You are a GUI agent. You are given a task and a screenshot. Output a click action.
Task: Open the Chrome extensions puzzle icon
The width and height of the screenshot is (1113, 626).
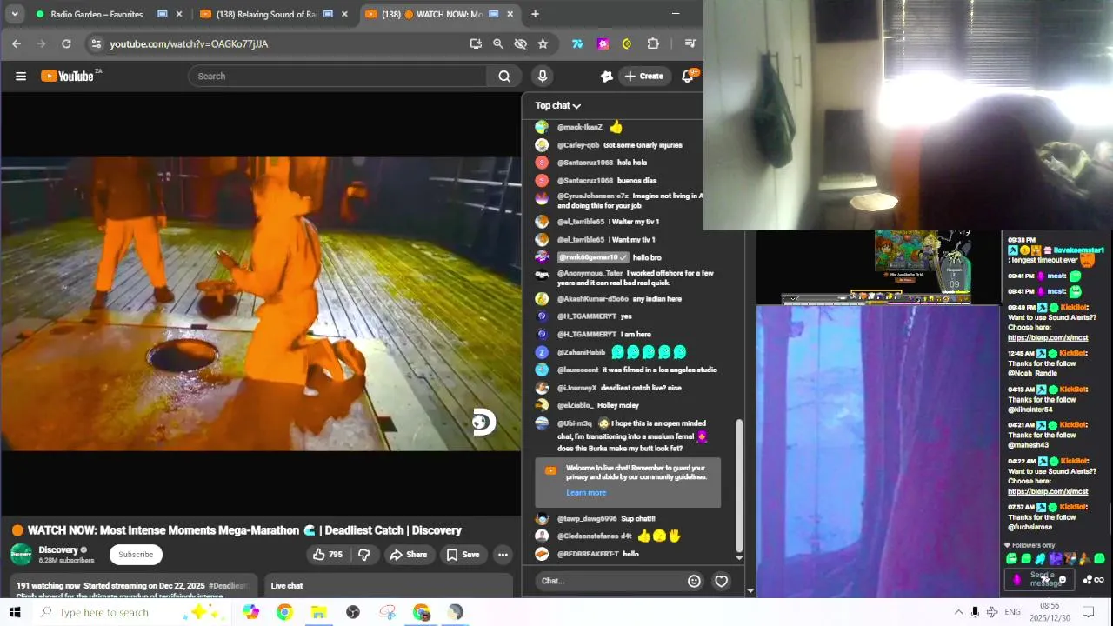point(653,43)
